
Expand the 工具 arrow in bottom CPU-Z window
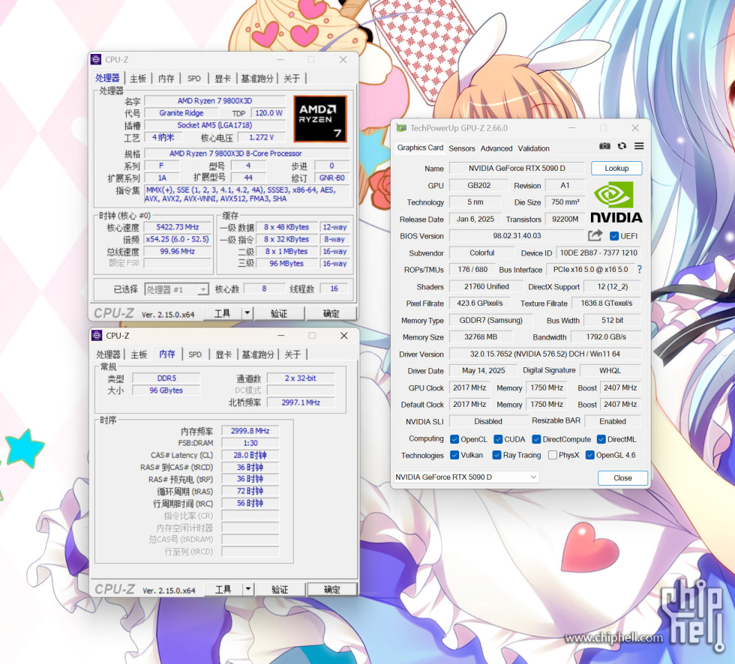pos(248,589)
